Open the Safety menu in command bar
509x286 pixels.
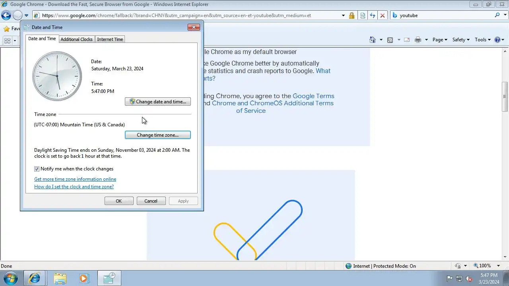461,40
